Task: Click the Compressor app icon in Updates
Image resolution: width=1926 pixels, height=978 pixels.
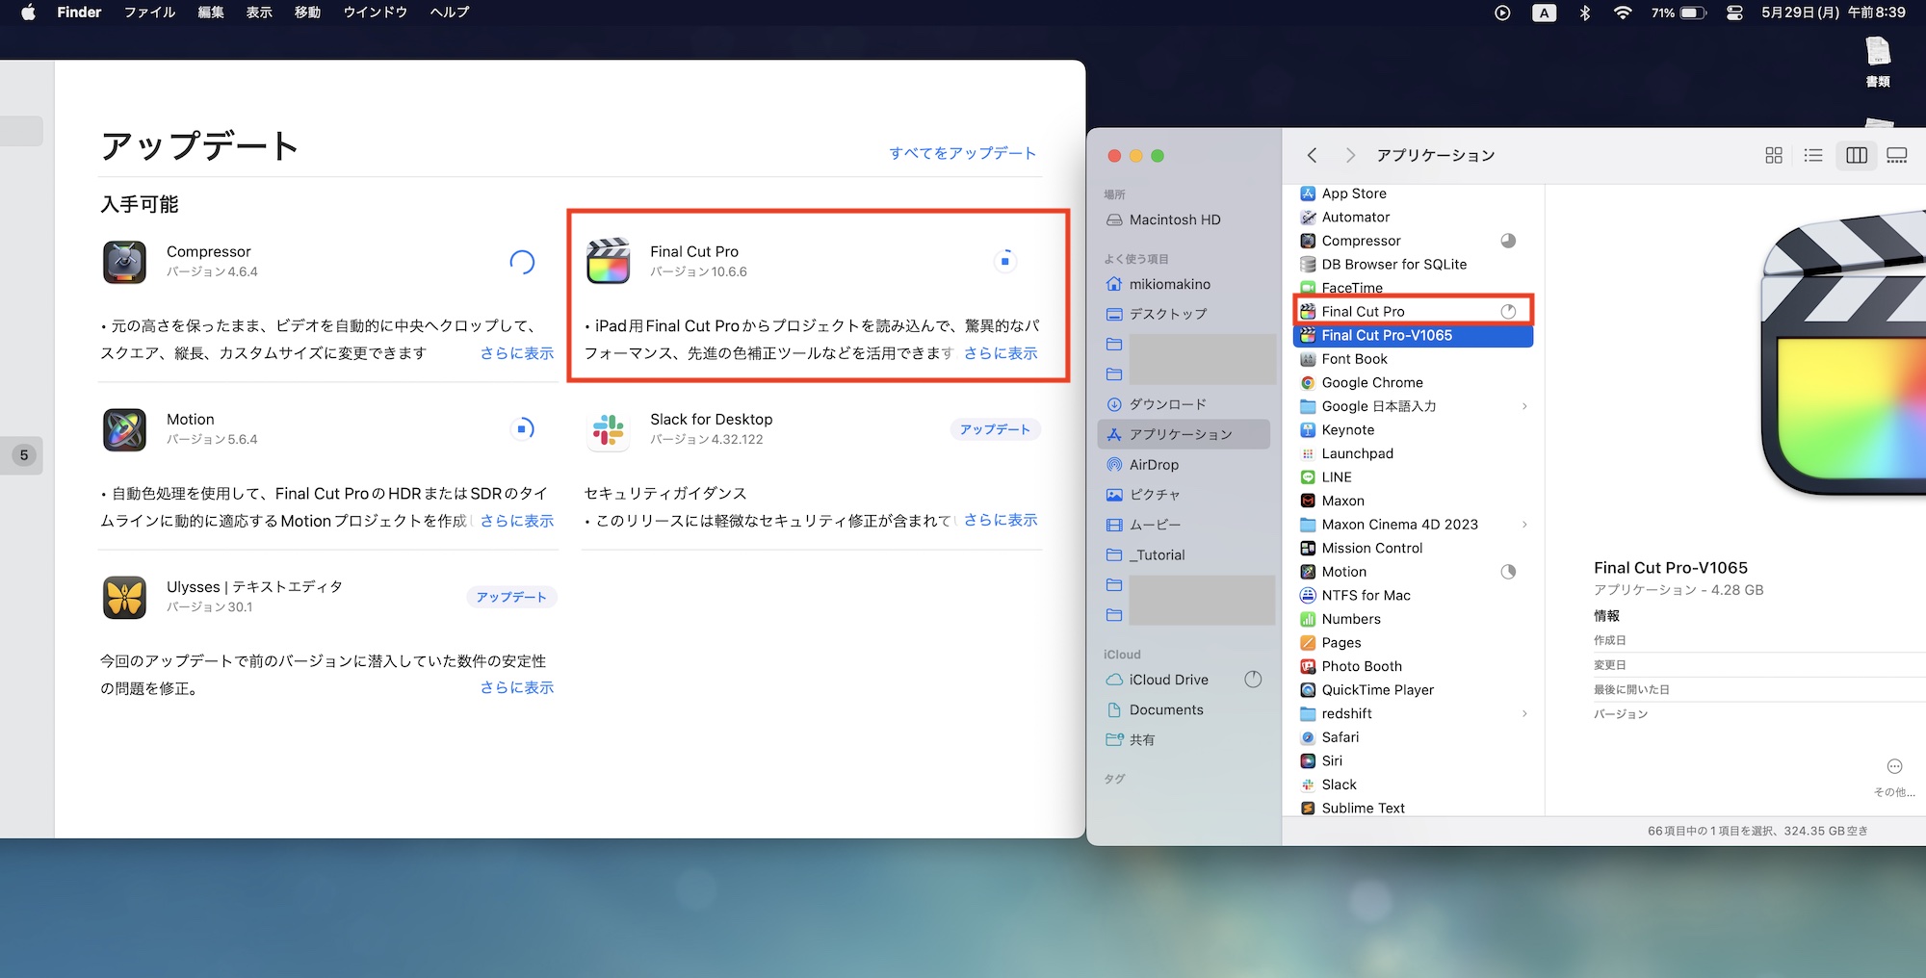Action: click(124, 262)
